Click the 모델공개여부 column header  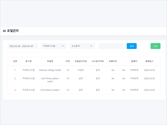coord(81,61)
